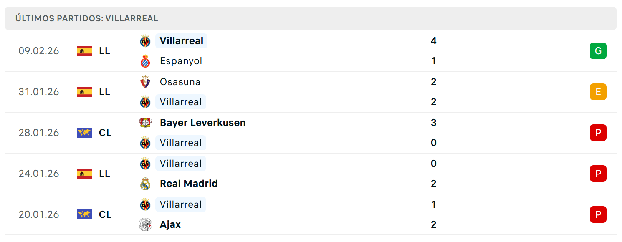Open the match dated 09.02.26
The height and width of the screenshot is (242, 622).
point(311,51)
